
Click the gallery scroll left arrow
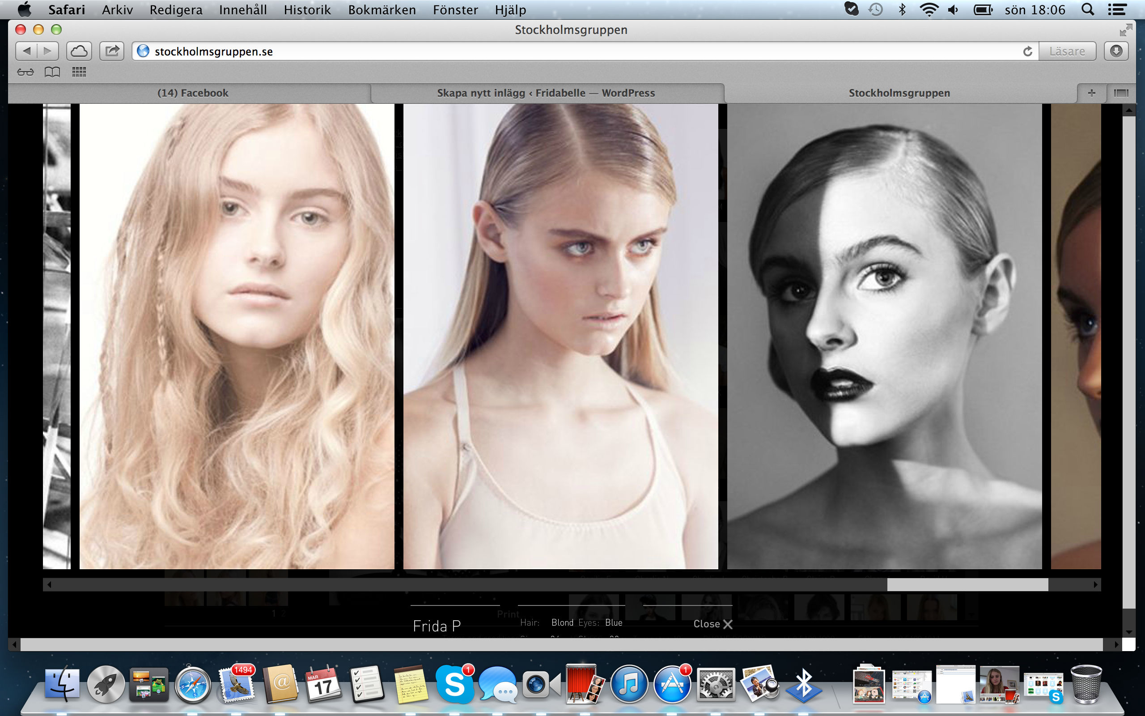(x=49, y=585)
